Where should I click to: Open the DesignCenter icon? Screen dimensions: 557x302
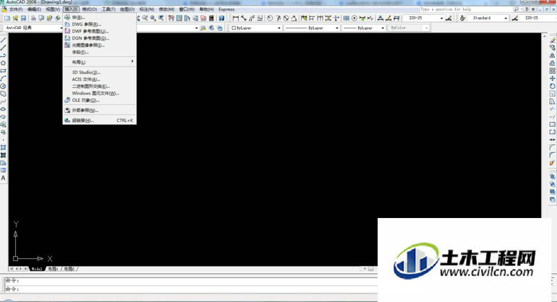click(179, 18)
